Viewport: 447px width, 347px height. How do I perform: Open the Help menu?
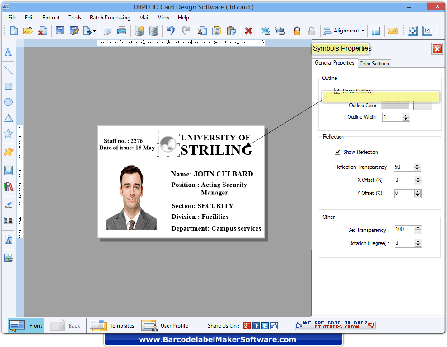[183, 18]
